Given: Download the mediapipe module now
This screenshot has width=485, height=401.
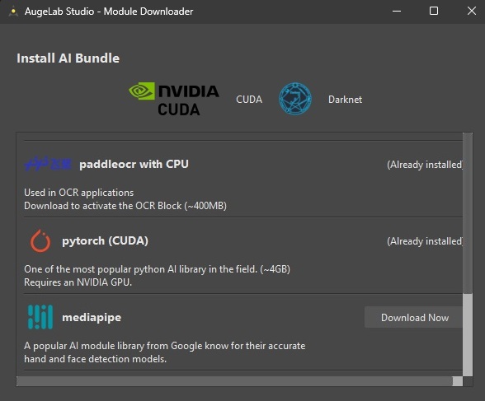Looking at the screenshot, I should point(414,317).
